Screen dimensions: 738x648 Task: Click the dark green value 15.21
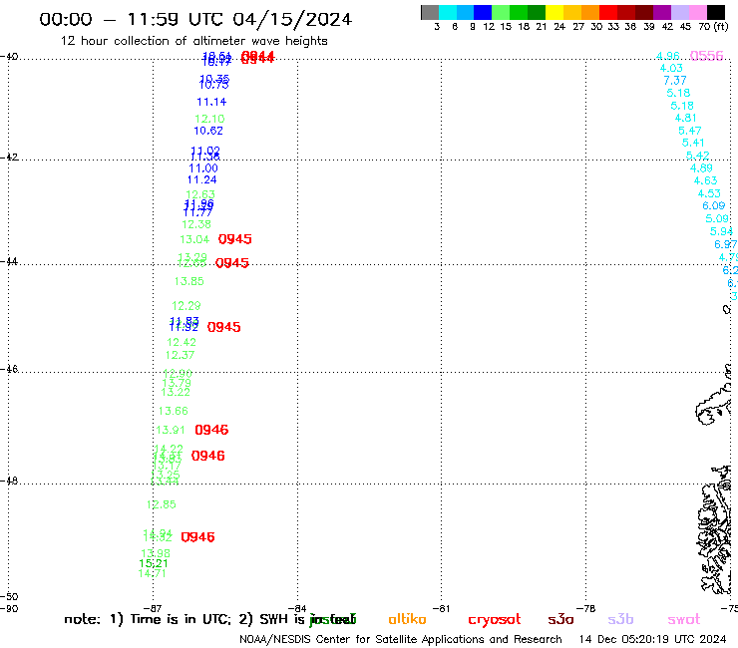[x=154, y=563]
